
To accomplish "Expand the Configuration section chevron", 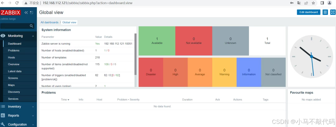I will [33, 125].
